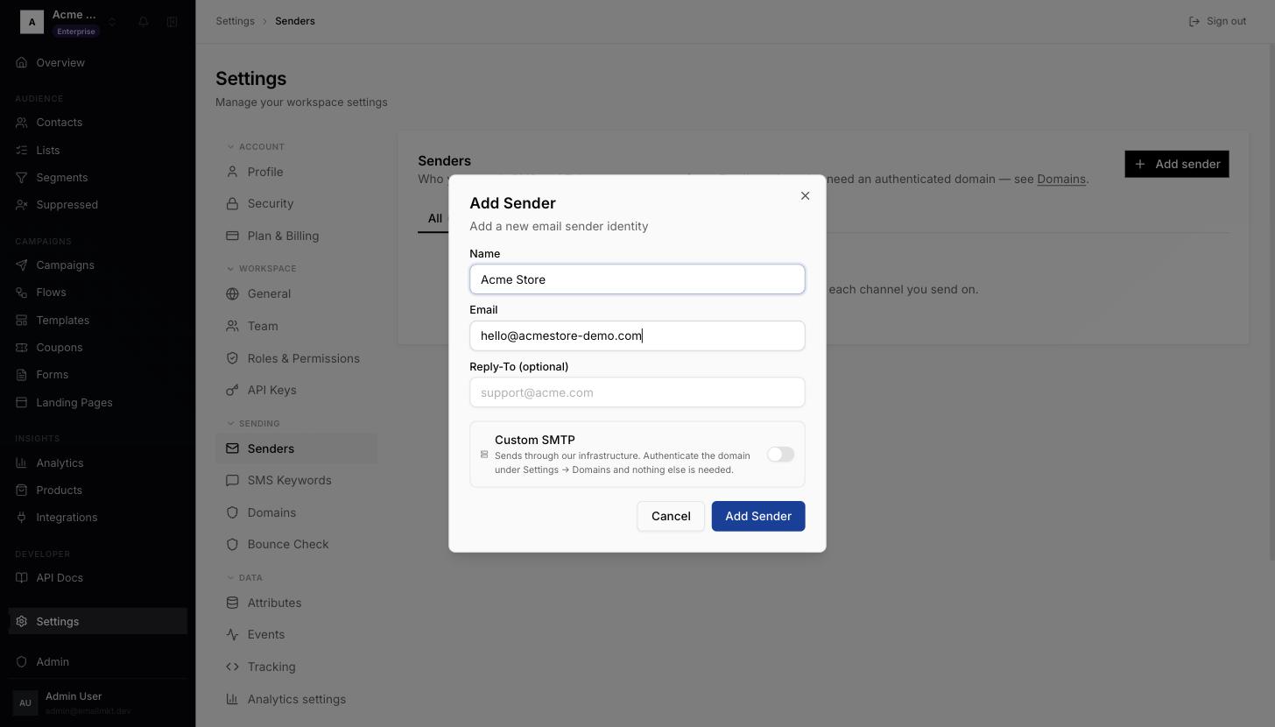Open Security settings
This screenshot has height=727, width=1275.
296,203
